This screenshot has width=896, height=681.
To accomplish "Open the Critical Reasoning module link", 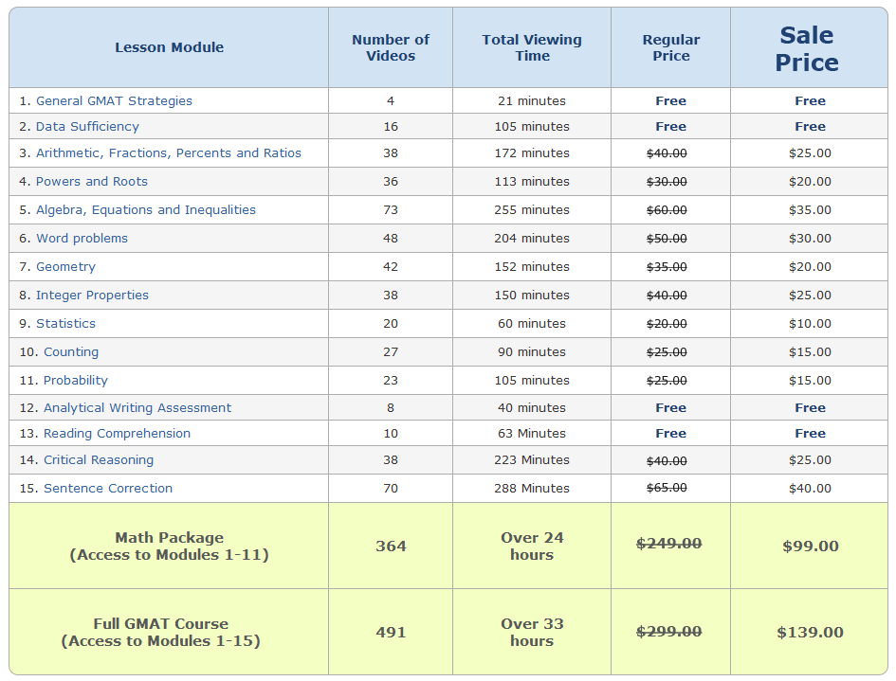I will click(x=99, y=460).
